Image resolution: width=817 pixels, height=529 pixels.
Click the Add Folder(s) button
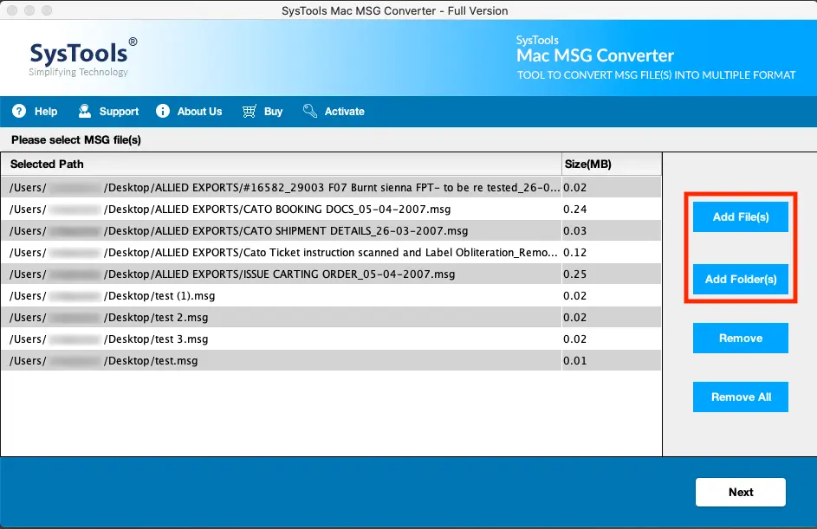[x=740, y=279]
